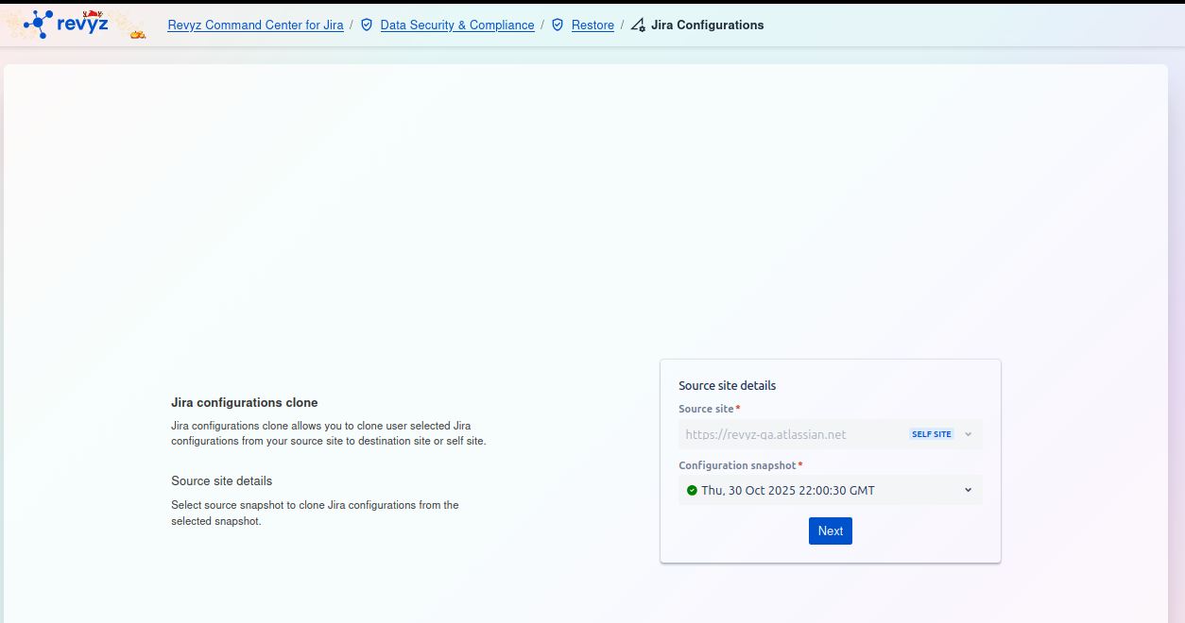Click the bold Jira configurations clone heading
The image size is (1185, 623).
coord(244,402)
